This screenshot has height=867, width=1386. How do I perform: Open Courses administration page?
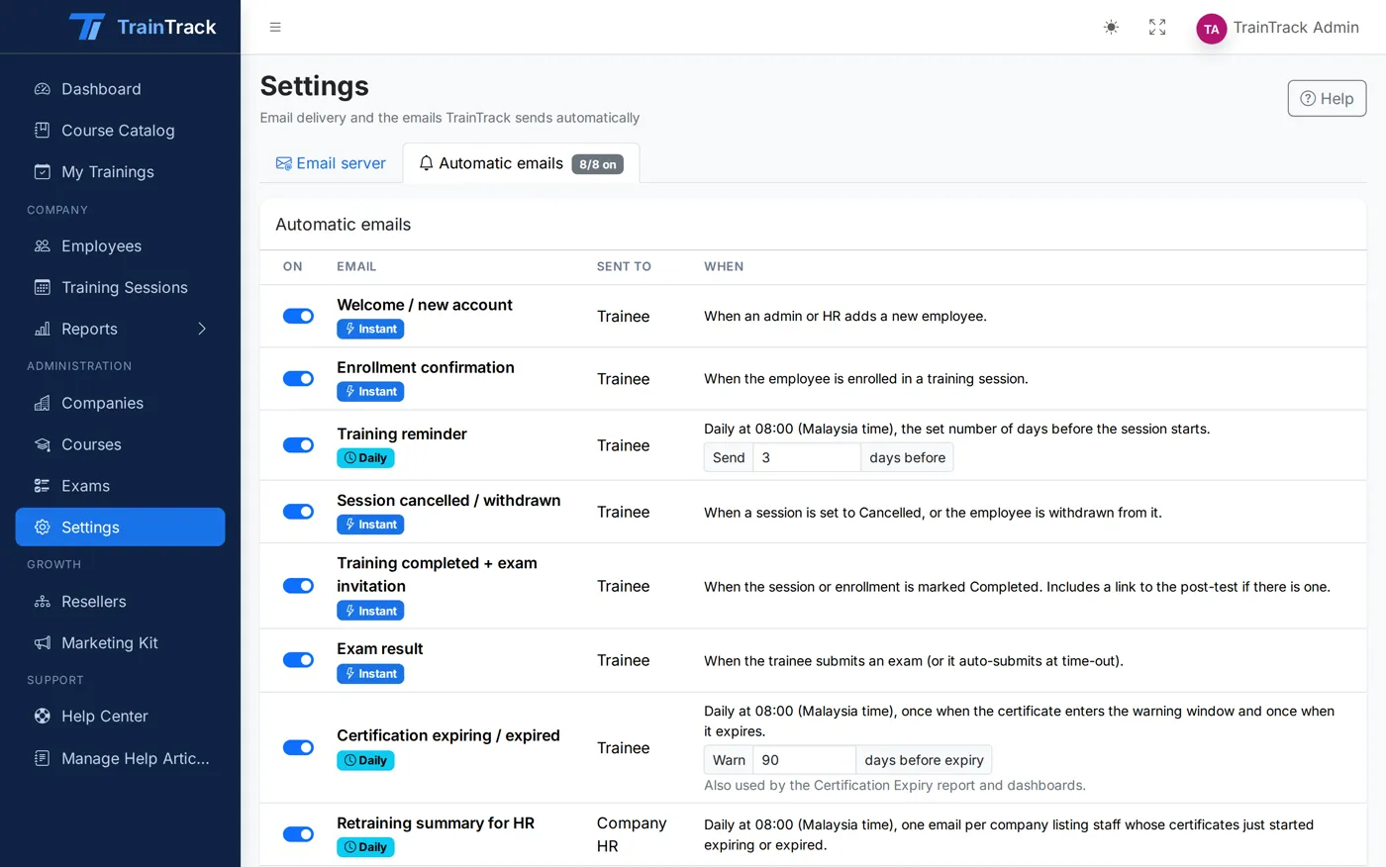click(x=120, y=444)
